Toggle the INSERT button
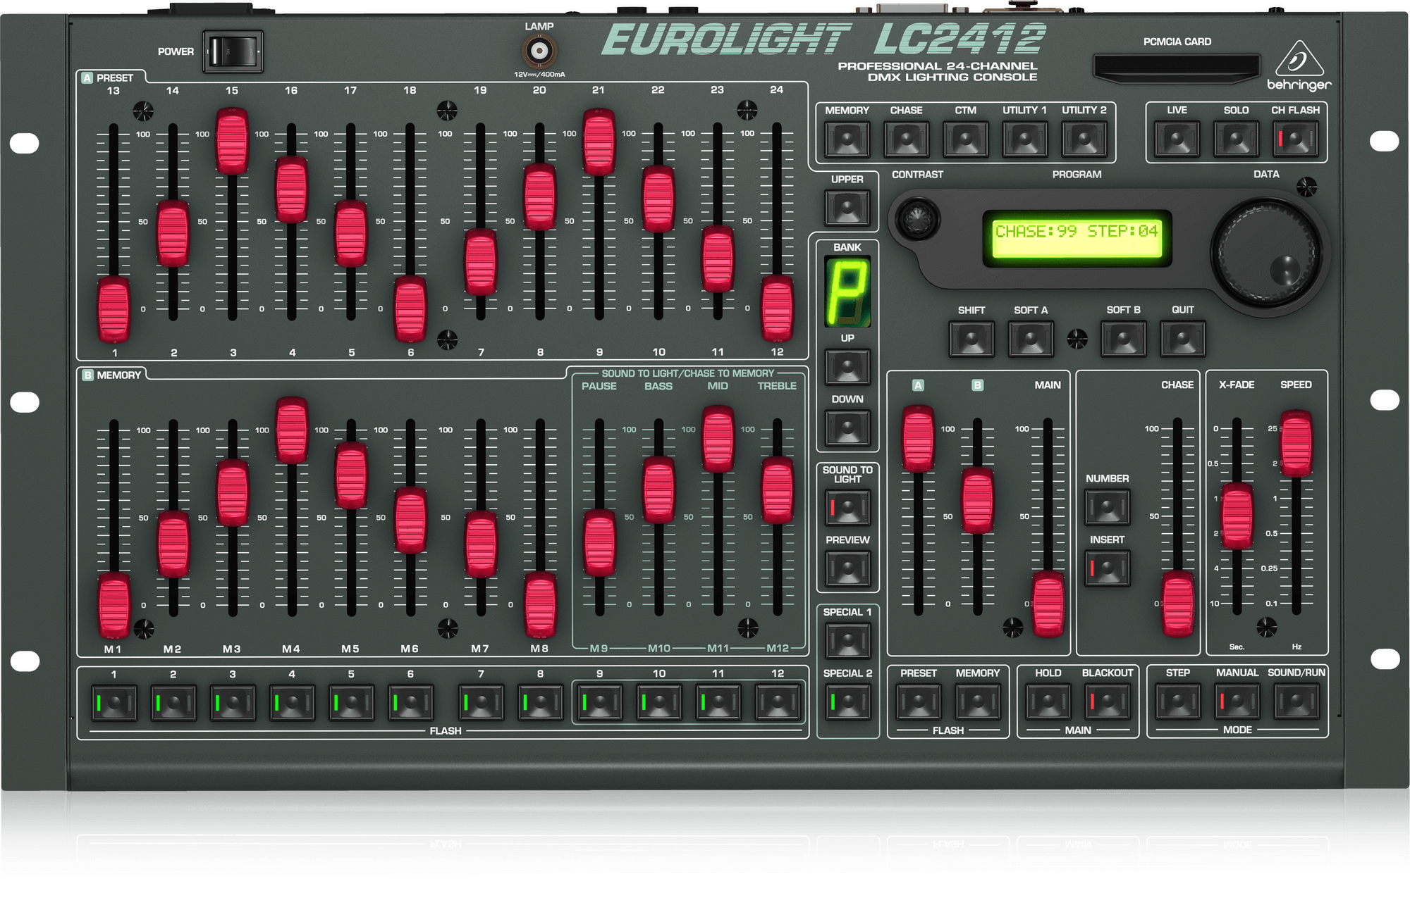 click(1107, 568)
